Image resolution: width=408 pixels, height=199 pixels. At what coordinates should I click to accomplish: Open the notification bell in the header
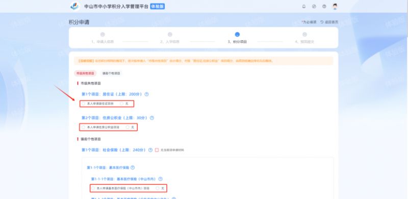(304, 7)
